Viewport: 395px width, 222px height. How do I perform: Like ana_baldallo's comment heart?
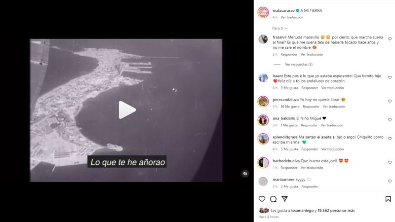click(x=390, y=120)
